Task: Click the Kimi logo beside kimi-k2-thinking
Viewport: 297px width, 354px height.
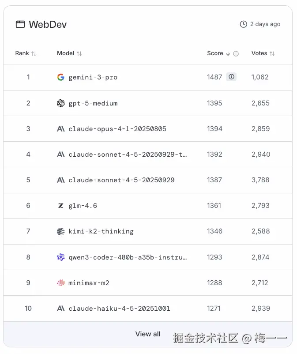Action: [61, 231]
